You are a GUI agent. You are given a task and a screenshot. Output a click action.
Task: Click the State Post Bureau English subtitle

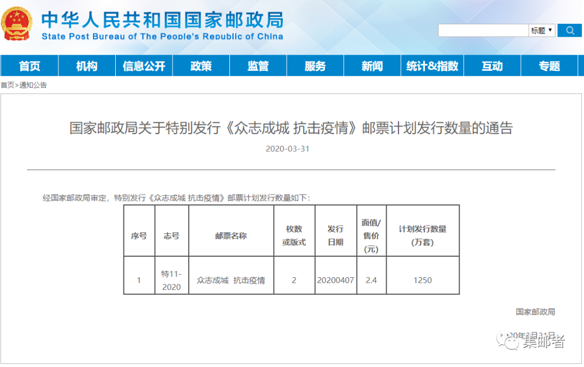(x=162, y=36)
